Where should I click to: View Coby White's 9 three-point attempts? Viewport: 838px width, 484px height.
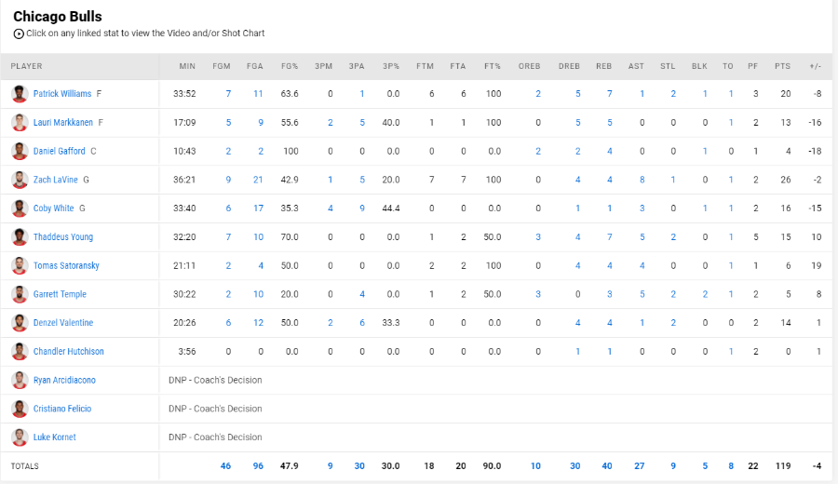[362, 208]
